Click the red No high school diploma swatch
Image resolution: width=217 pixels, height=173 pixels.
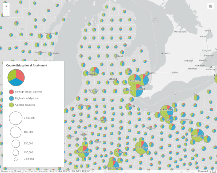tap(11, 92)
